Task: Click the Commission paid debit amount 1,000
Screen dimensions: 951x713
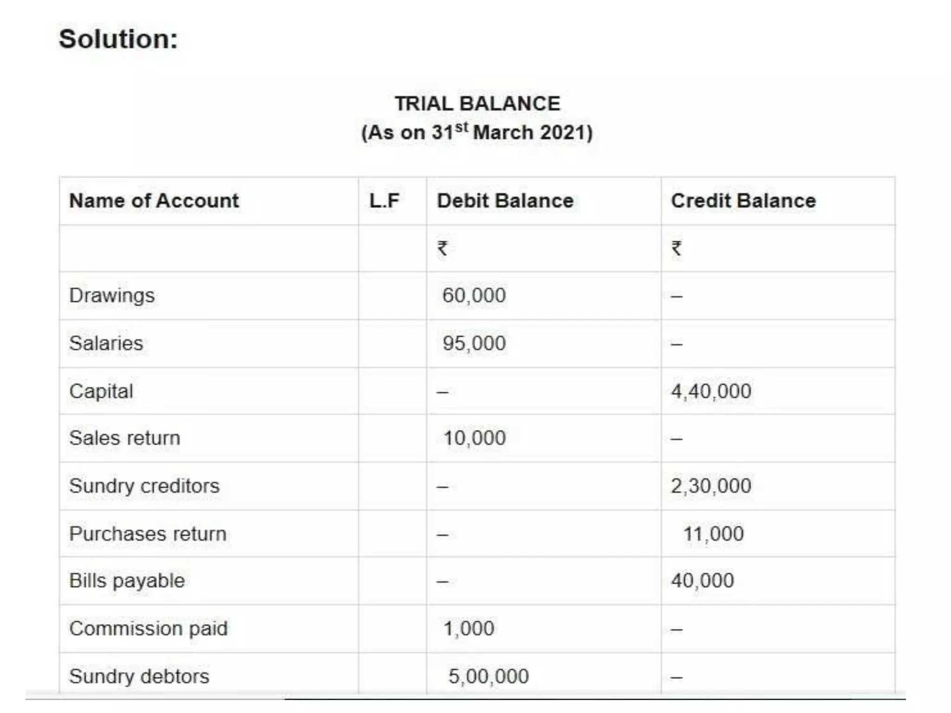Action: tap(469, 629)
